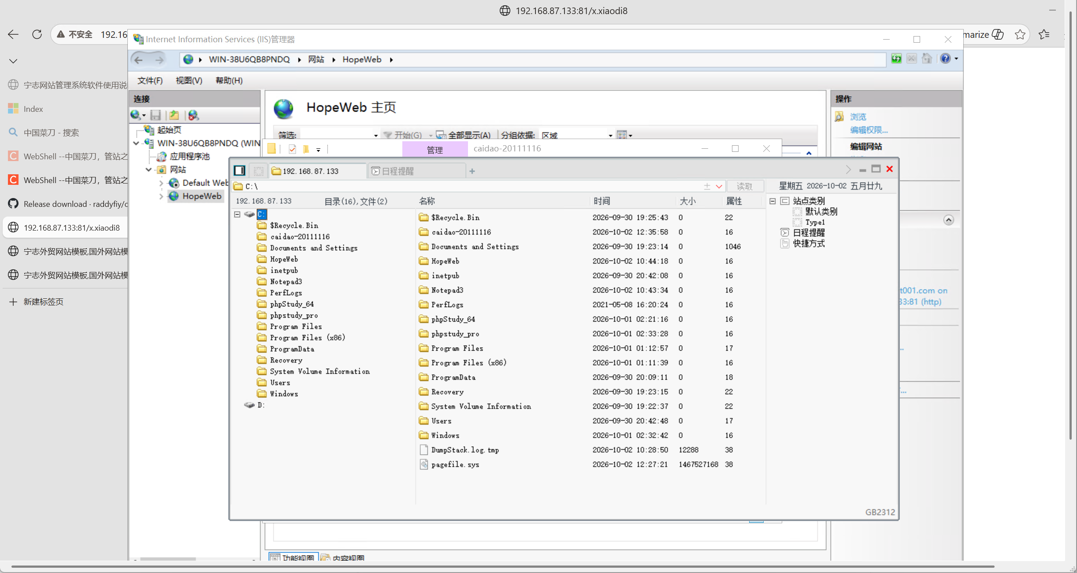Click the IIS home icon in address toolbar

tap(927, 59)
